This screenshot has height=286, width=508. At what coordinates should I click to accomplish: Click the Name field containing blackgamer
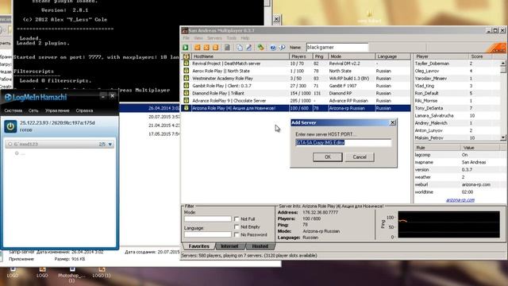point(337,48)
